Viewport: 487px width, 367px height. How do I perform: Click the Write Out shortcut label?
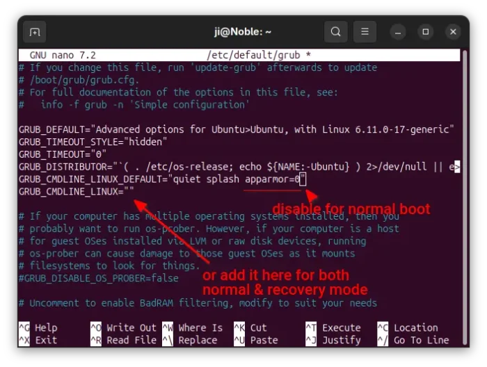tap(131, 327)
